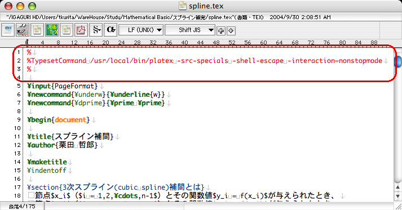Click the green zoom window button

coord(32,6)
